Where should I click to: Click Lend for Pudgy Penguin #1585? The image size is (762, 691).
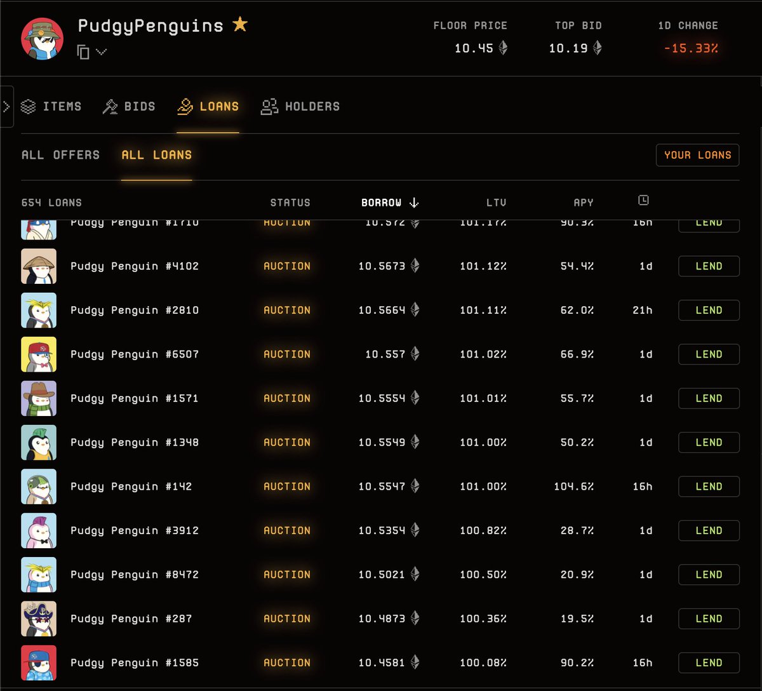pyautogui.click(x=709, y=662)
